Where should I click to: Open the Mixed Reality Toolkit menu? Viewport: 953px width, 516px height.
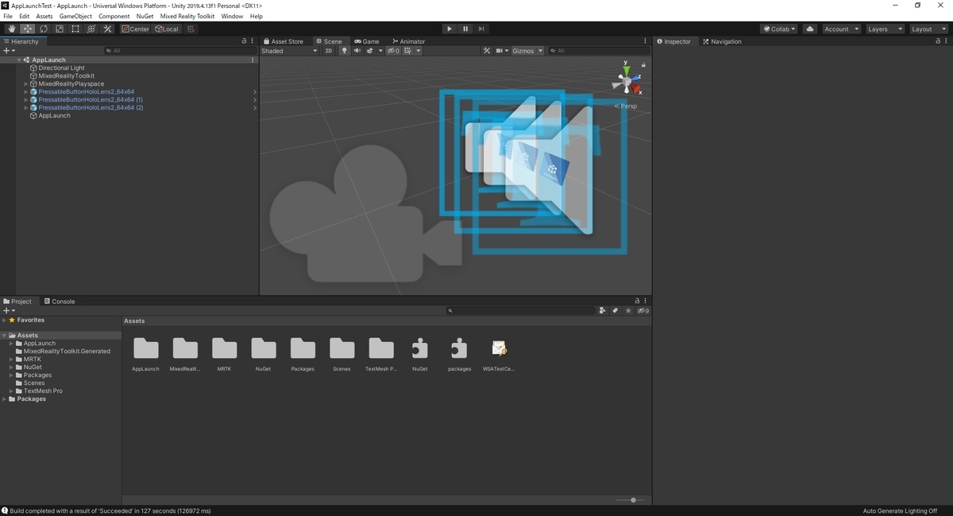click(x=187, y=16)
